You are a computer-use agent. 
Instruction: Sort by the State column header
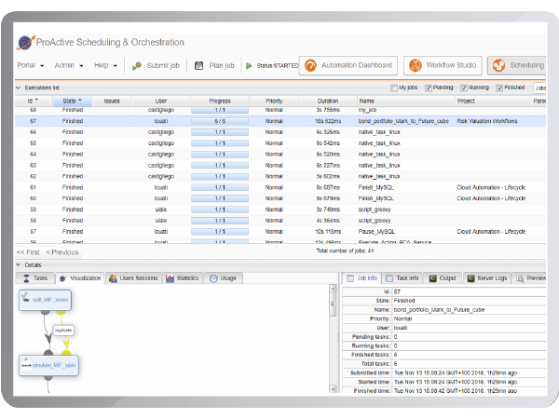(73, 101)
